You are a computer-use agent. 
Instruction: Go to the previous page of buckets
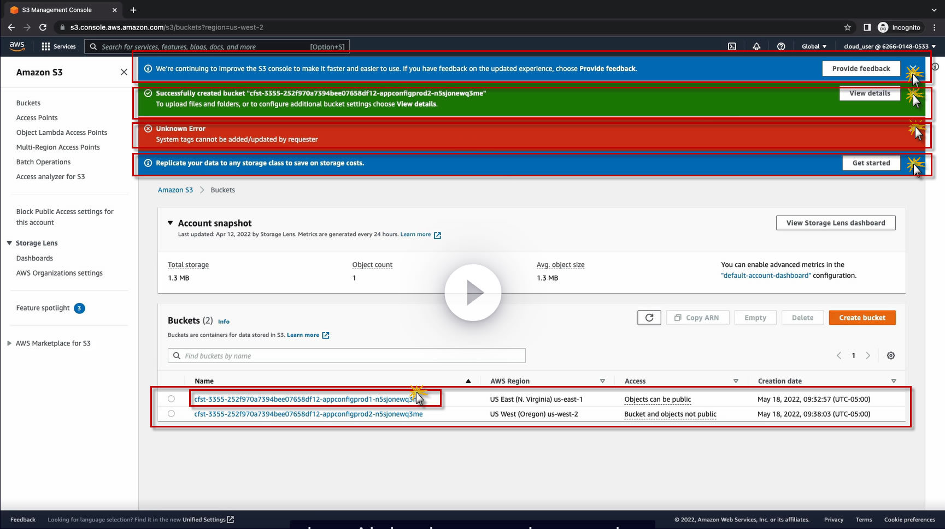click(839, 355)
